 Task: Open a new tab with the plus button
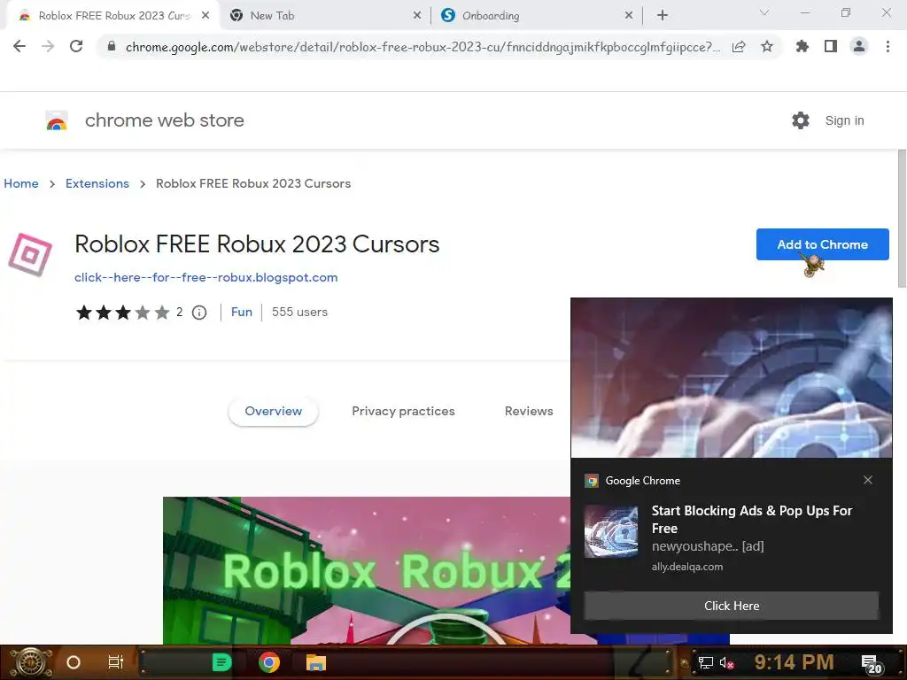coord(663,16)
